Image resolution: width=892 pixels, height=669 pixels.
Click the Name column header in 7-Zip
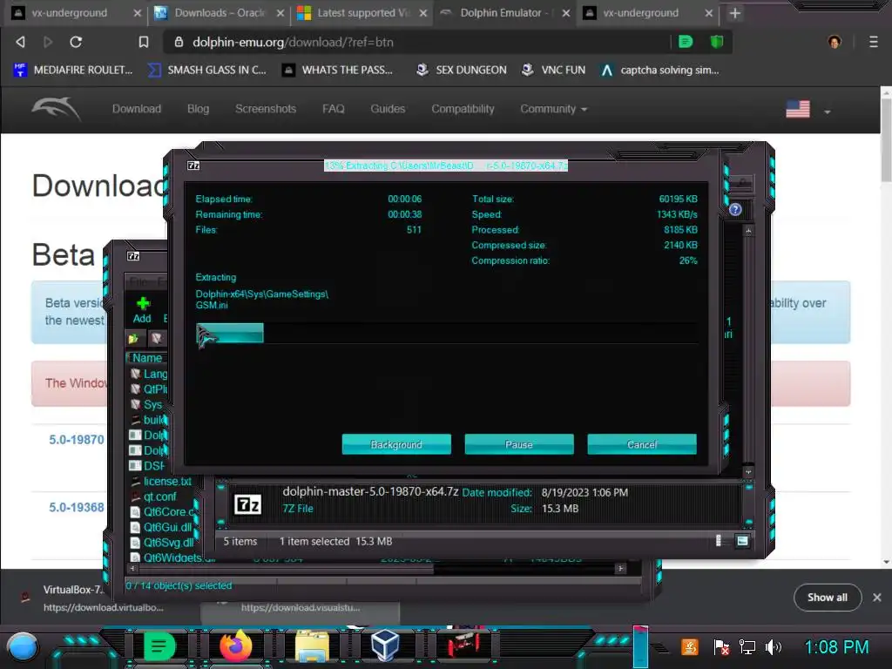pyautogui.click(x=146, y=358)
